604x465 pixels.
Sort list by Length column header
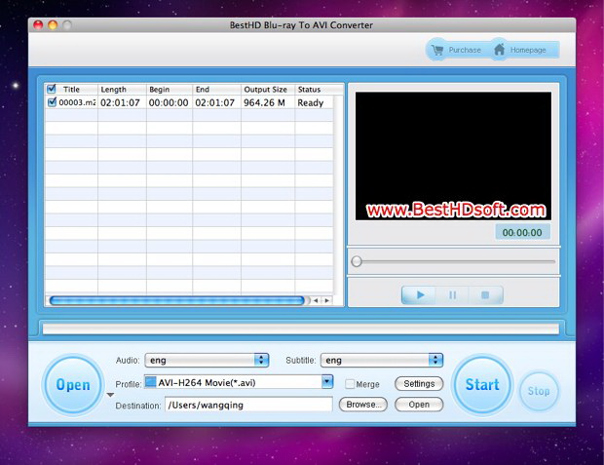point(122,89)
